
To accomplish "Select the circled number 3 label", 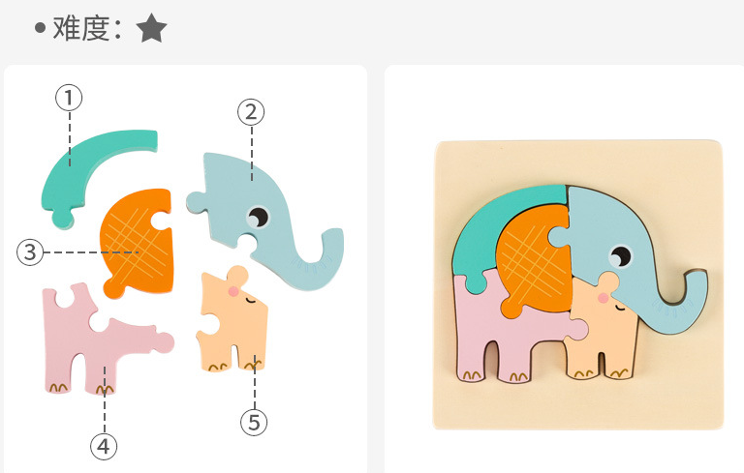I will coord(30,252).
